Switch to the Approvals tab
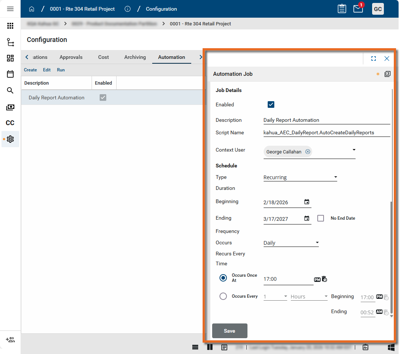This screenshot has height=354, width=403. coord(71,57)
